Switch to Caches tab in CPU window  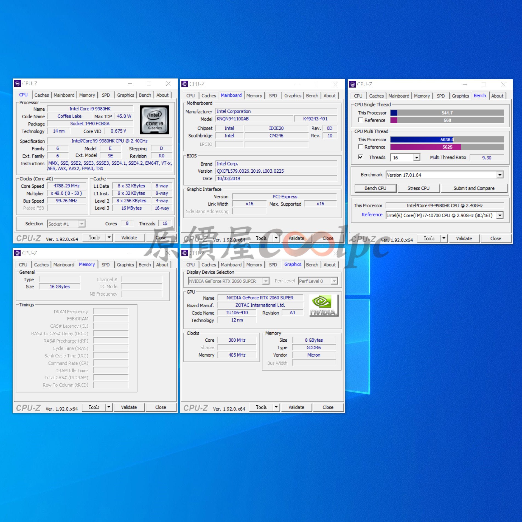click(x=41, y=95)
